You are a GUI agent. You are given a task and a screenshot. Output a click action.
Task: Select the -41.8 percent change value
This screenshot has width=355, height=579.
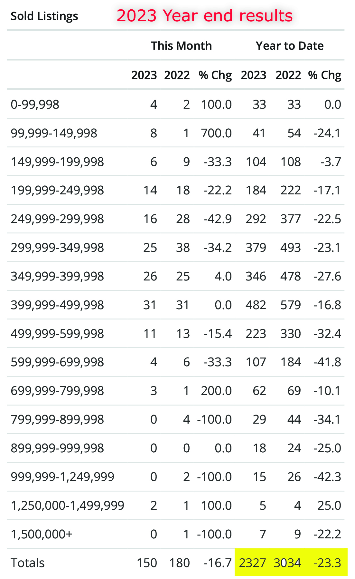pos(327,362)
